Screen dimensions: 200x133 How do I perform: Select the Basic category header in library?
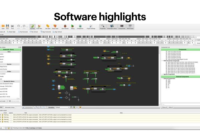pos(9,52)
